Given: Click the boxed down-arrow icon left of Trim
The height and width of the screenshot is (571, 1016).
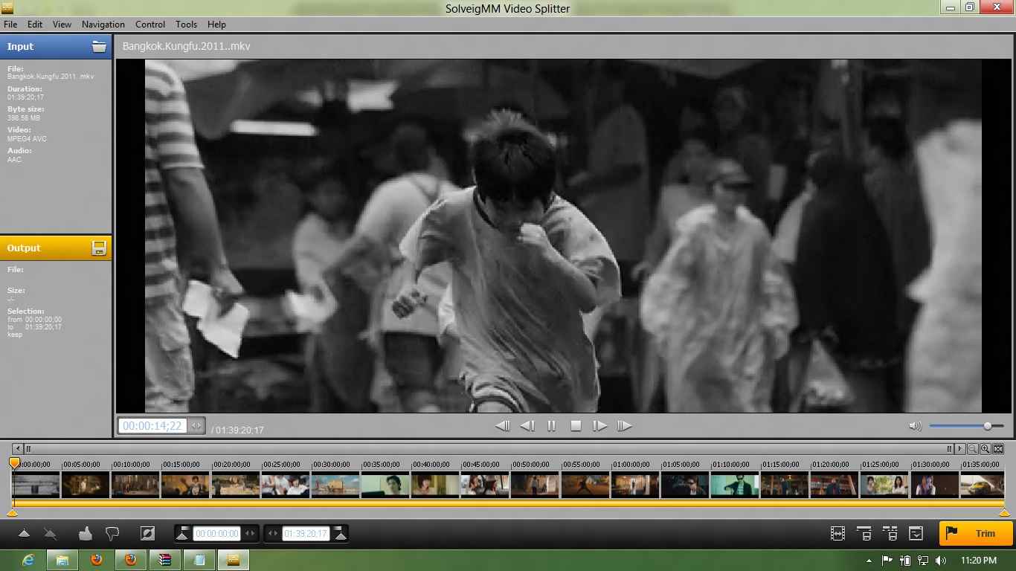Looking at the screenshot, I should [916, 534].
